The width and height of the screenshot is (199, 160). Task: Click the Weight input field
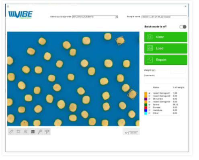(178, 70)
